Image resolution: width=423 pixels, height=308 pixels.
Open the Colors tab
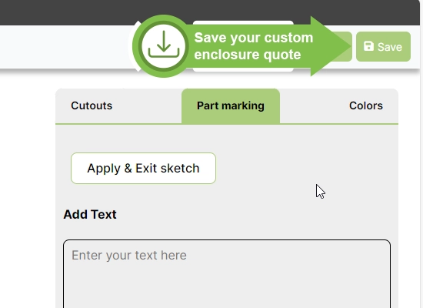click(366, 105)
